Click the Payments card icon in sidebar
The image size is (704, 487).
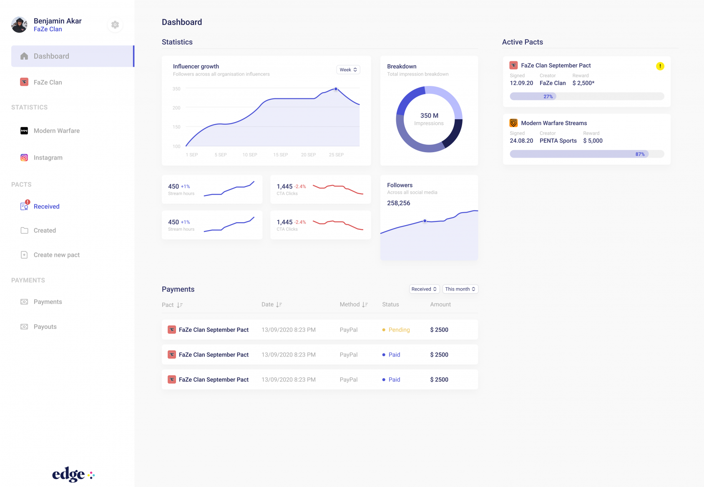coord(24,301)
